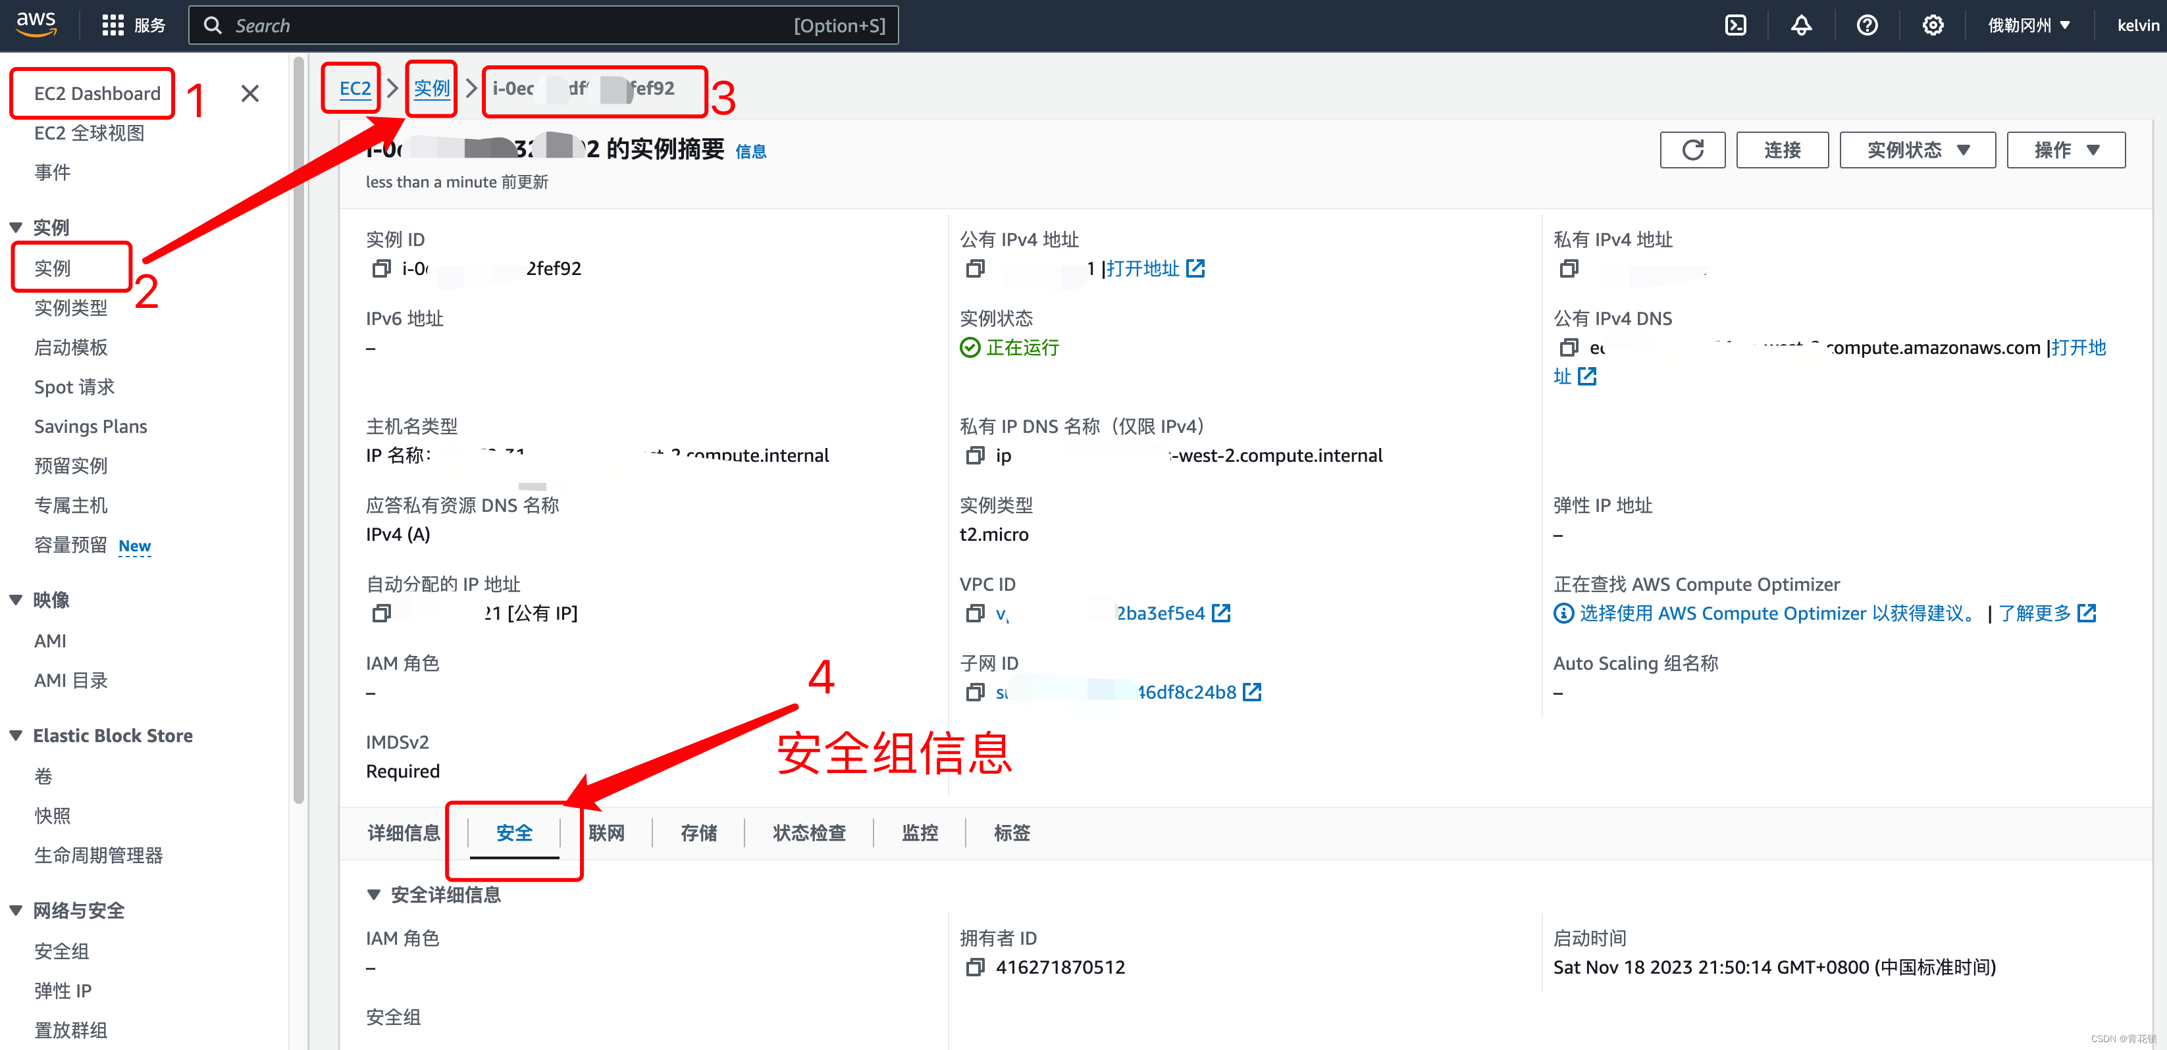Copy the VPC ID
2167x1050 pixels.
[x=975, y=613]
